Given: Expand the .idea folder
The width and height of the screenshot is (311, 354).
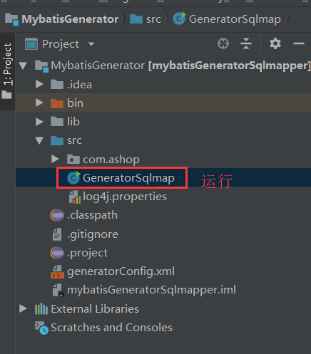Looking at the screenshot, I should tap(39, 84).
